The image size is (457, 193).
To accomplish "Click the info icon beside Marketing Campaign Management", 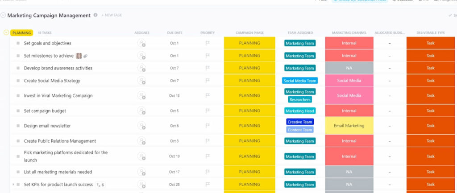I will pyautogui.click(x=96, y=15).
